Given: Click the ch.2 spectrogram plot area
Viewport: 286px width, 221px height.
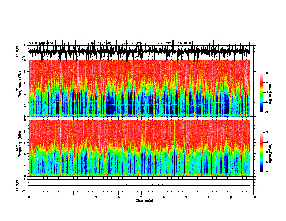Looking at the screenshot, I should tap(139, 148).
